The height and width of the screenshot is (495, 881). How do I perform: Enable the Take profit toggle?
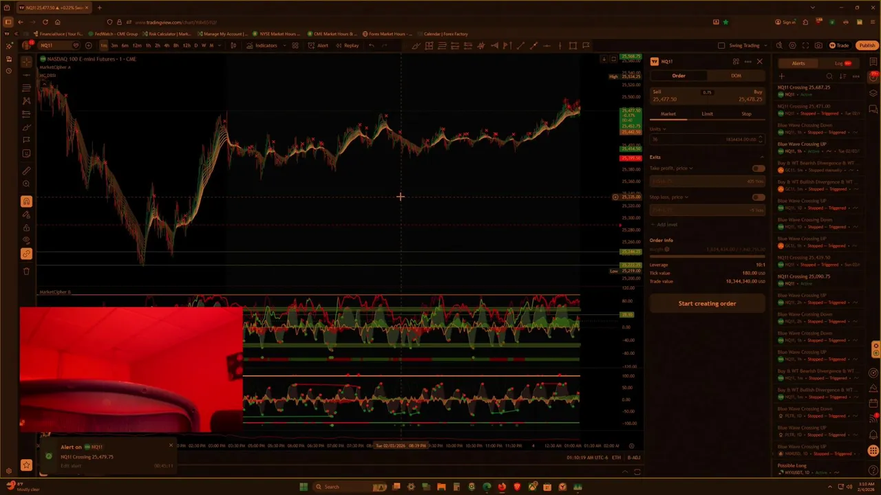(758, 168)
